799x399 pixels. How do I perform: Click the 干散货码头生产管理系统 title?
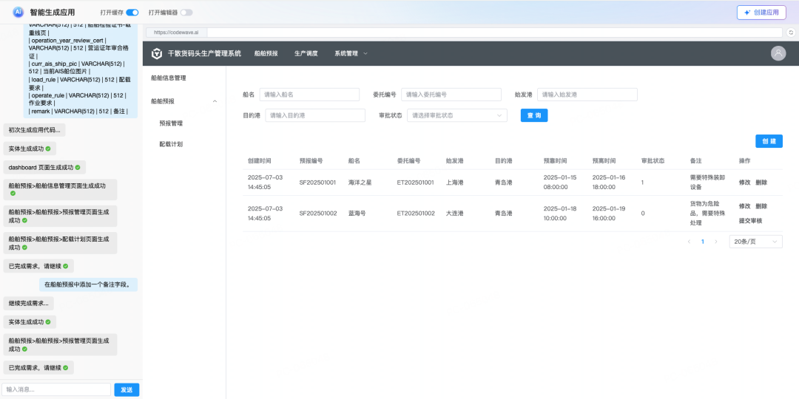pos(204,53)
